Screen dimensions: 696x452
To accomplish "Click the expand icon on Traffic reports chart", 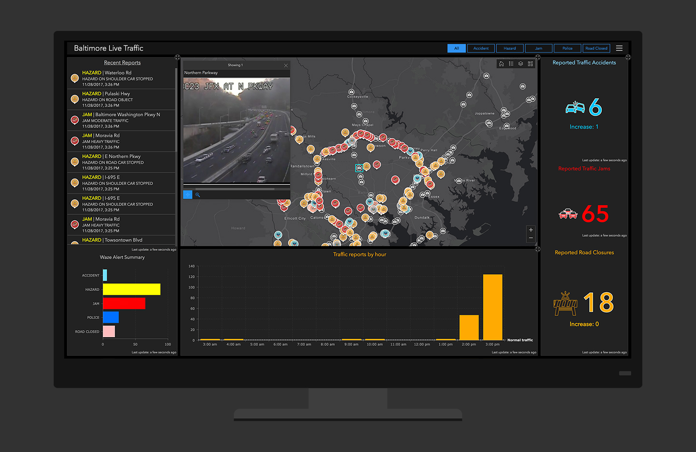I will point(537,249).
